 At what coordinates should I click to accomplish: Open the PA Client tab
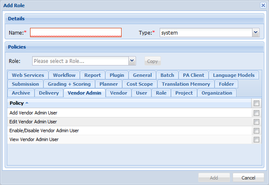click(x=193, y=75)
